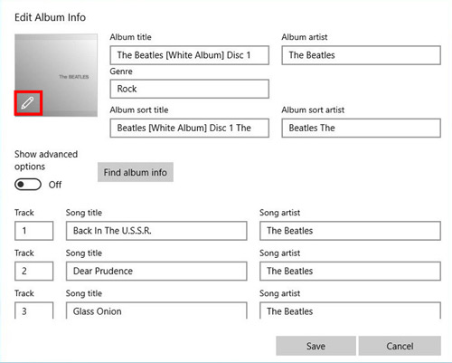
Task: Click the pencil icon on album art
Action: 28,103
